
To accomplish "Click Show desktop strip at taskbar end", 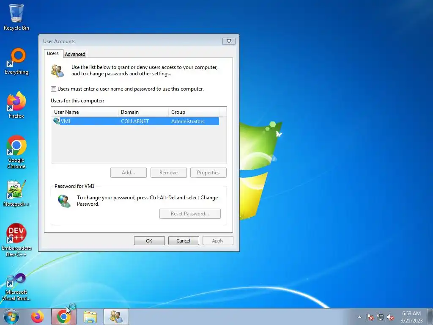I will click(430, 317).
